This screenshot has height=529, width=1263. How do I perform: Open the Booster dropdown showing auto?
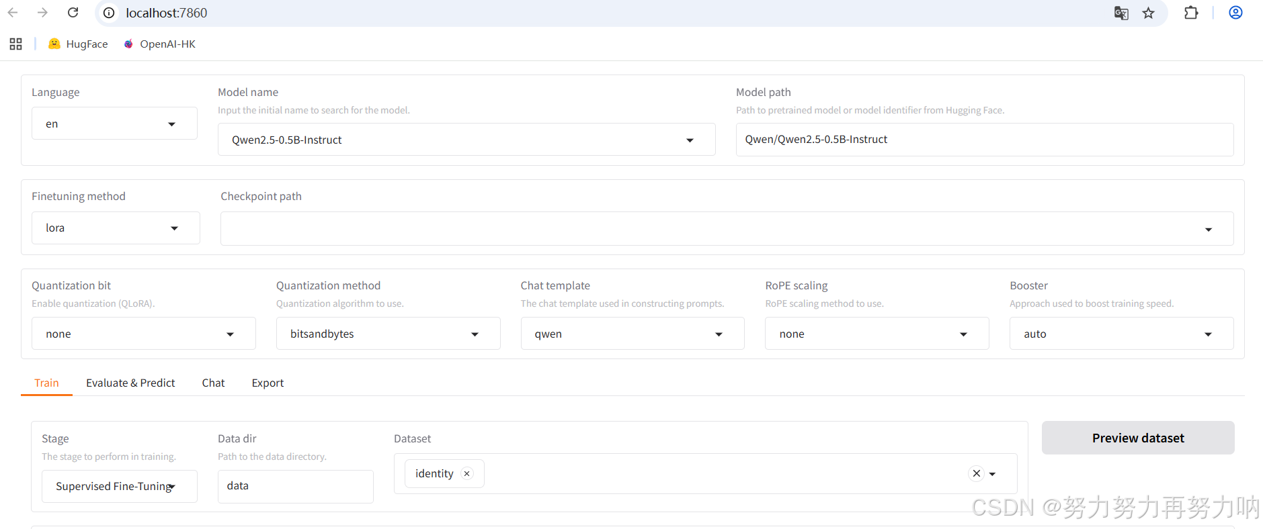[x=1121, y=334]
